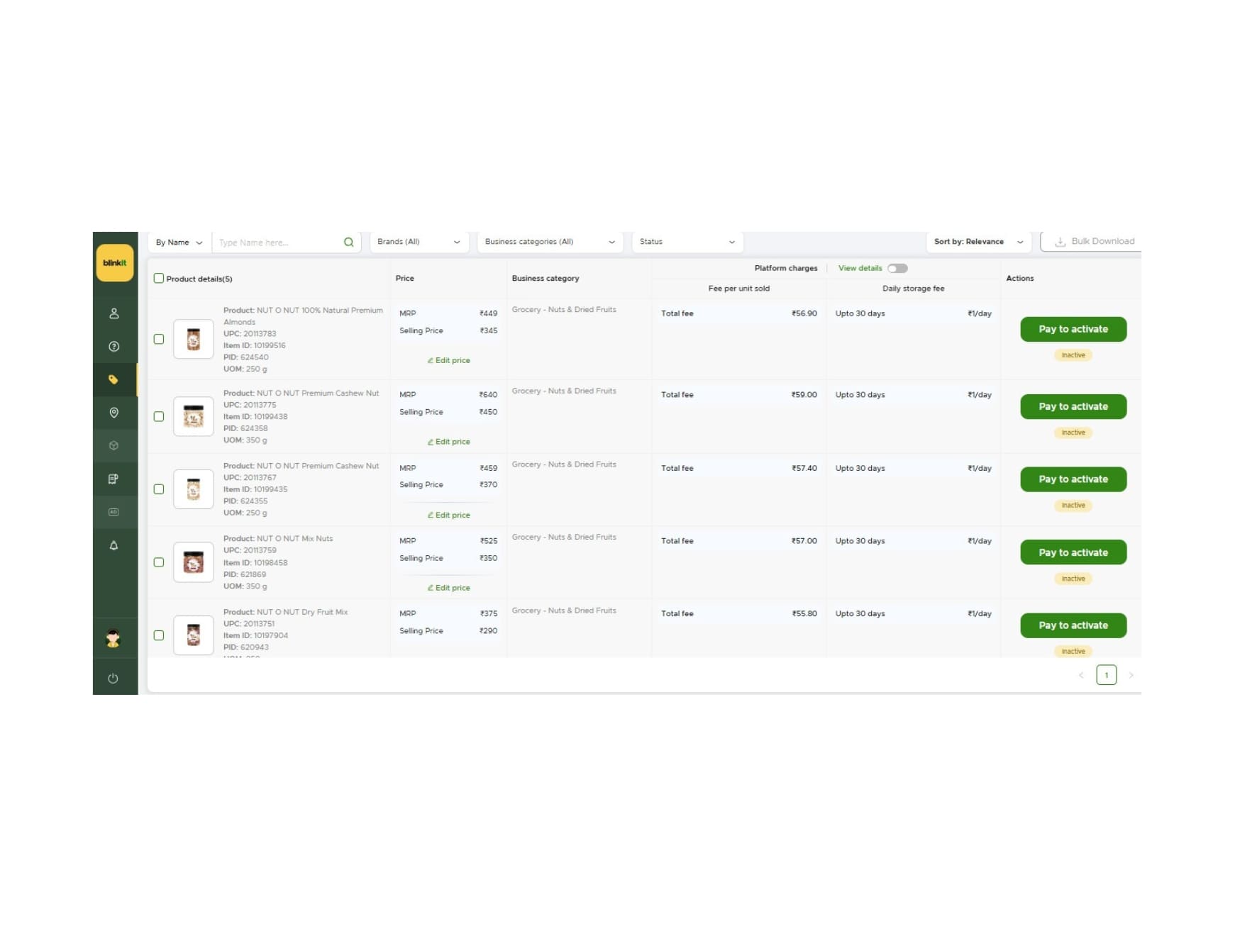The height and width of the screenshot is (926, 1235).
Task: Click the Price column header
Action: [404, 279]
